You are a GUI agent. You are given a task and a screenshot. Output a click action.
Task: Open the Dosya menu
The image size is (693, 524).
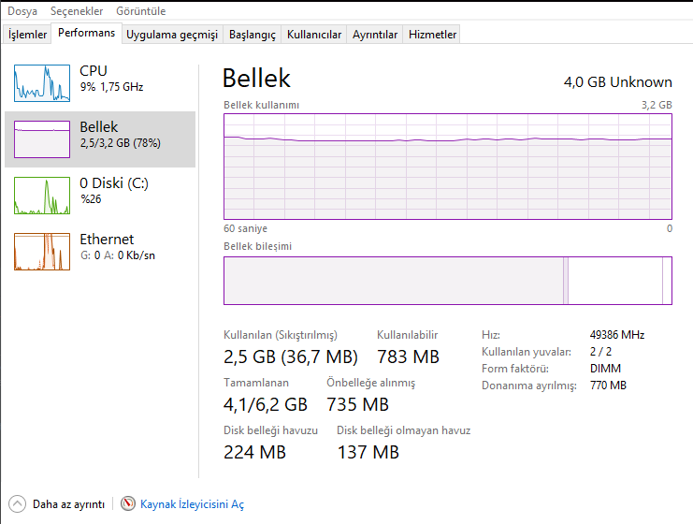[x=23, y=11]
